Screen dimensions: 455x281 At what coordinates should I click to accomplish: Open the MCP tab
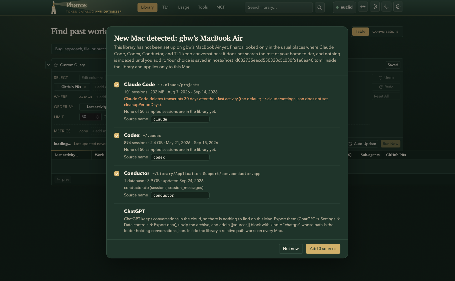[x=221, y=7]
